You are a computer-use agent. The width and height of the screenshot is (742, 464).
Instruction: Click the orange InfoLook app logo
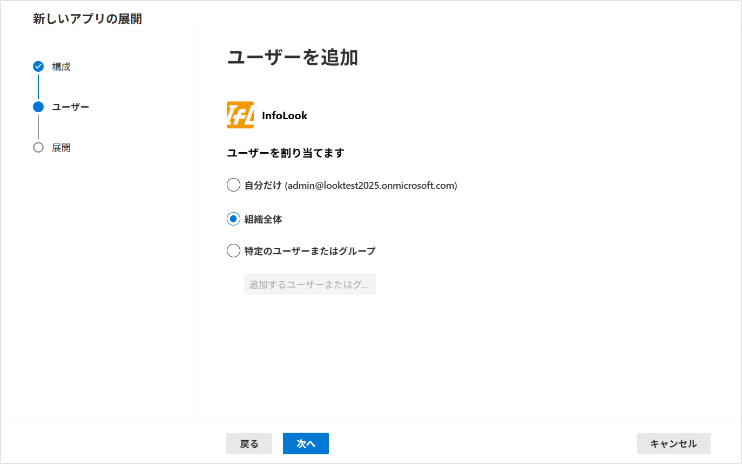point(240,115)
